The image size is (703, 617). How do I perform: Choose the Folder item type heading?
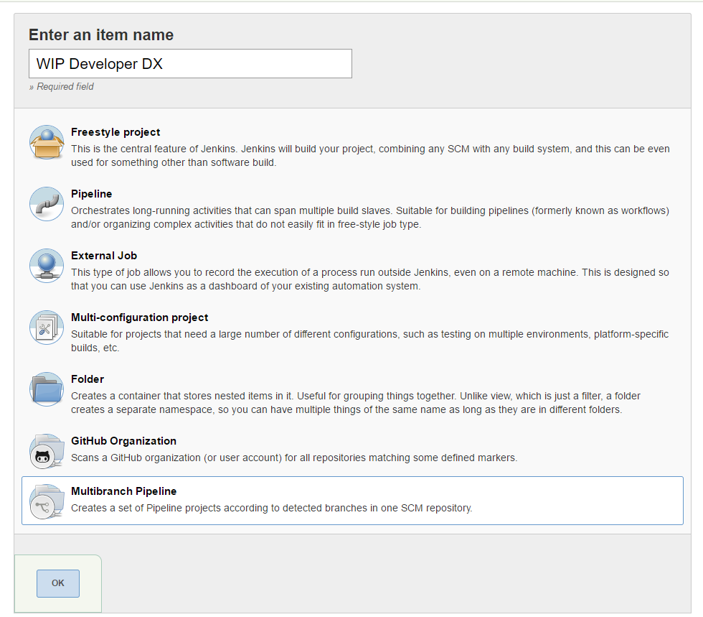(88, 379)
